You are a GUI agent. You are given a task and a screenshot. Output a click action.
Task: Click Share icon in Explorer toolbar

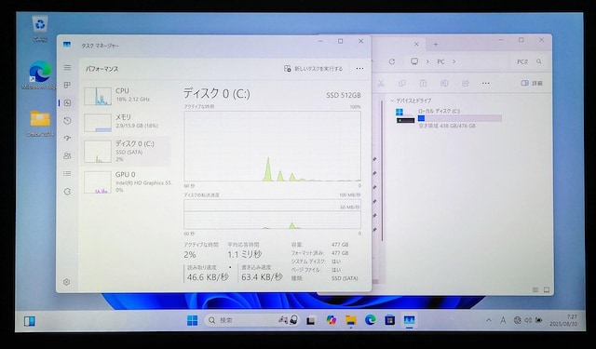click(466, 84)
